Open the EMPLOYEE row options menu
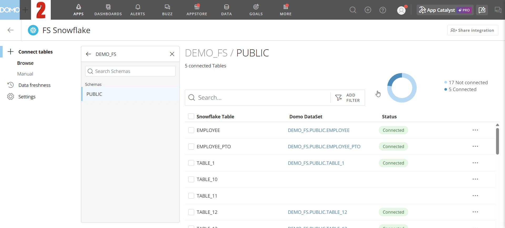The width and height of the screenshot is (505, 228). [475, 130]
